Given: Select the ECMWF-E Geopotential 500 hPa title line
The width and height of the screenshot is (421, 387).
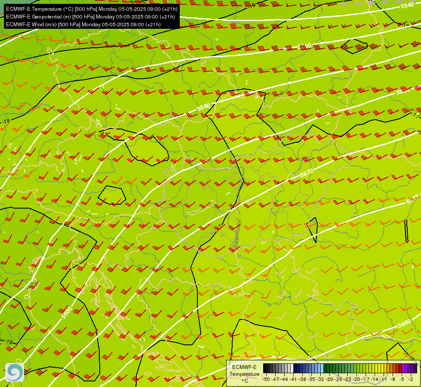Looking at the screenshot, I should click(90, 17).
